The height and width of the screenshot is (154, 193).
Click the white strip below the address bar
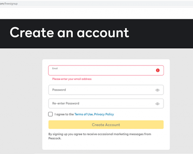point(96,13)
